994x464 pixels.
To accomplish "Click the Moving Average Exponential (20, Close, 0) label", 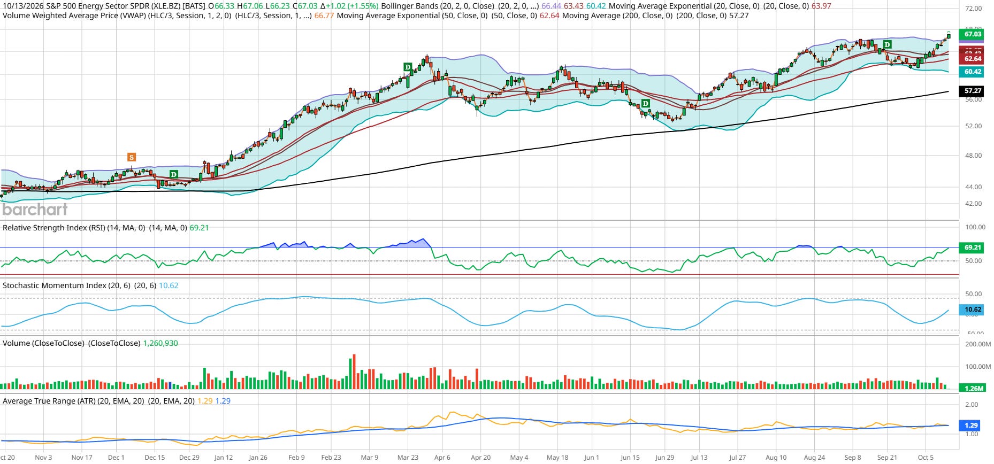I will [x=683, y=6].
